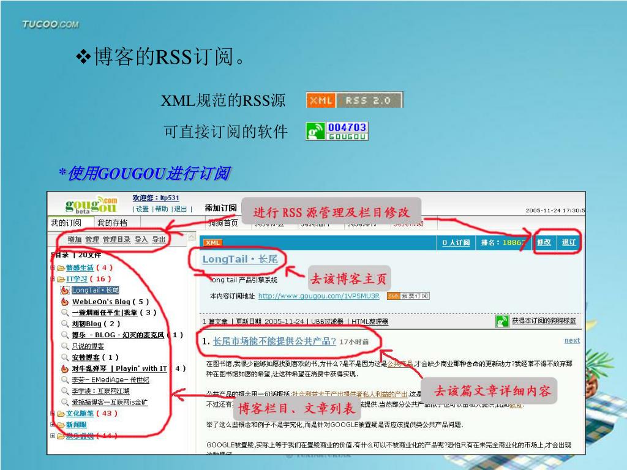
Task: Open the 帮助 link
Action: pyautogui.click(x=161, y=209)
